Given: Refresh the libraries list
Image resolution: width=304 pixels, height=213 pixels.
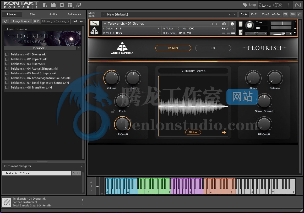Looking at the screenshot, I should coord(6,21).
